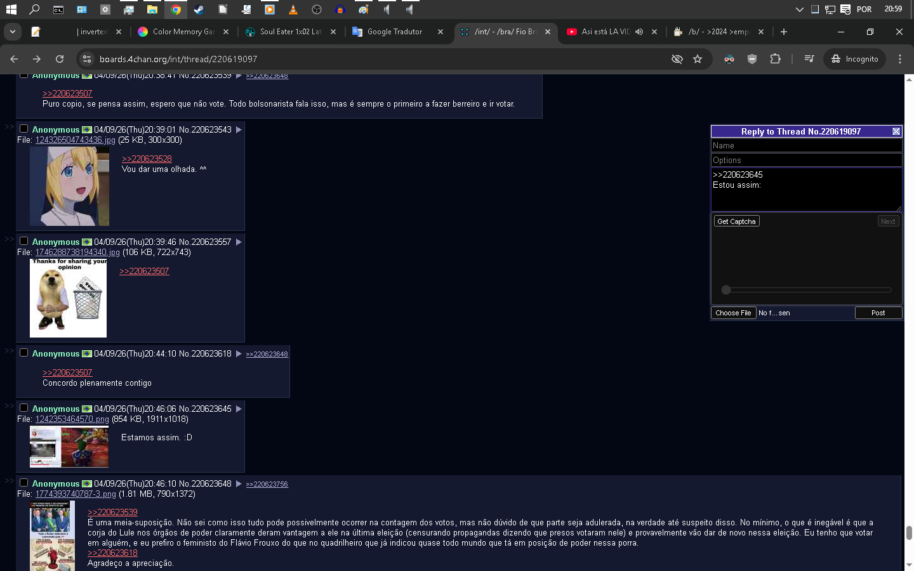Hide post 220623543 using its side arrows
Image resolution: width=914 pixels, height=571 pixels.
(x=9, y=127)
